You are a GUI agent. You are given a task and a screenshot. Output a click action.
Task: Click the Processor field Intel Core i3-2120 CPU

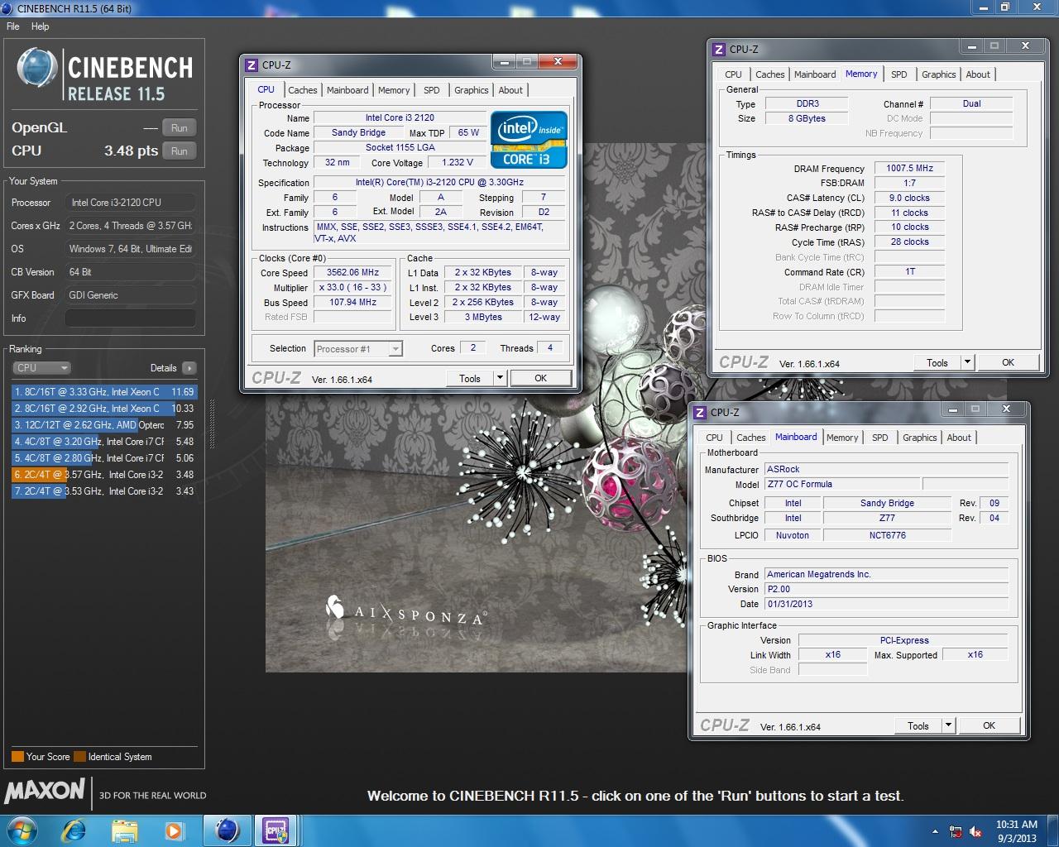(131, 203)
